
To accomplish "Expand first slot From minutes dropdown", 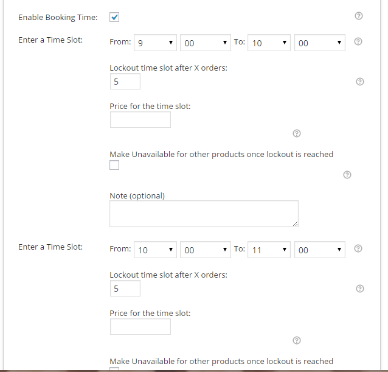I will (x=206, y=43).
